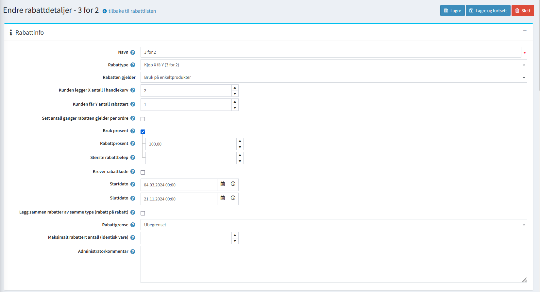Open the Rabatten gjelder dropdown
The width and height of the screenshot is (540, 292).
click(333, 77)
